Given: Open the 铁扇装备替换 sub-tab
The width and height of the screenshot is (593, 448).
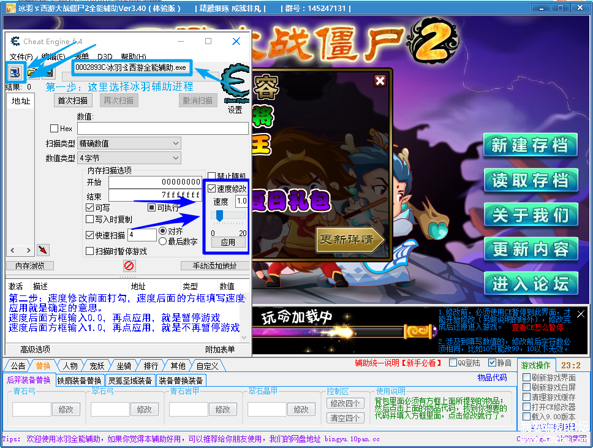Looking at the screenshot, I should 79,380.
